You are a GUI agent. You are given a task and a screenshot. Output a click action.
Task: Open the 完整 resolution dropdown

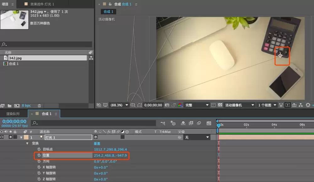tap(197, 105)
